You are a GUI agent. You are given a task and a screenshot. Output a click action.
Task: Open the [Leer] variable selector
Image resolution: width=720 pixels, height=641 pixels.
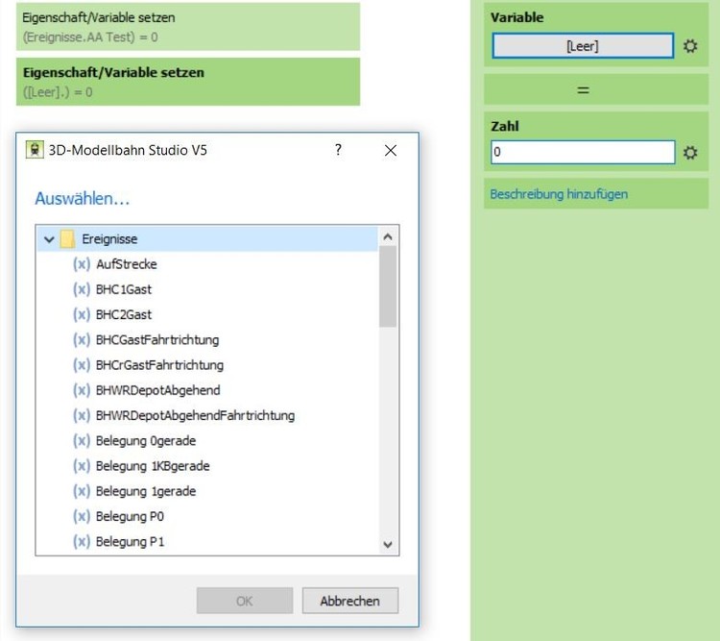tap(583, 46)
